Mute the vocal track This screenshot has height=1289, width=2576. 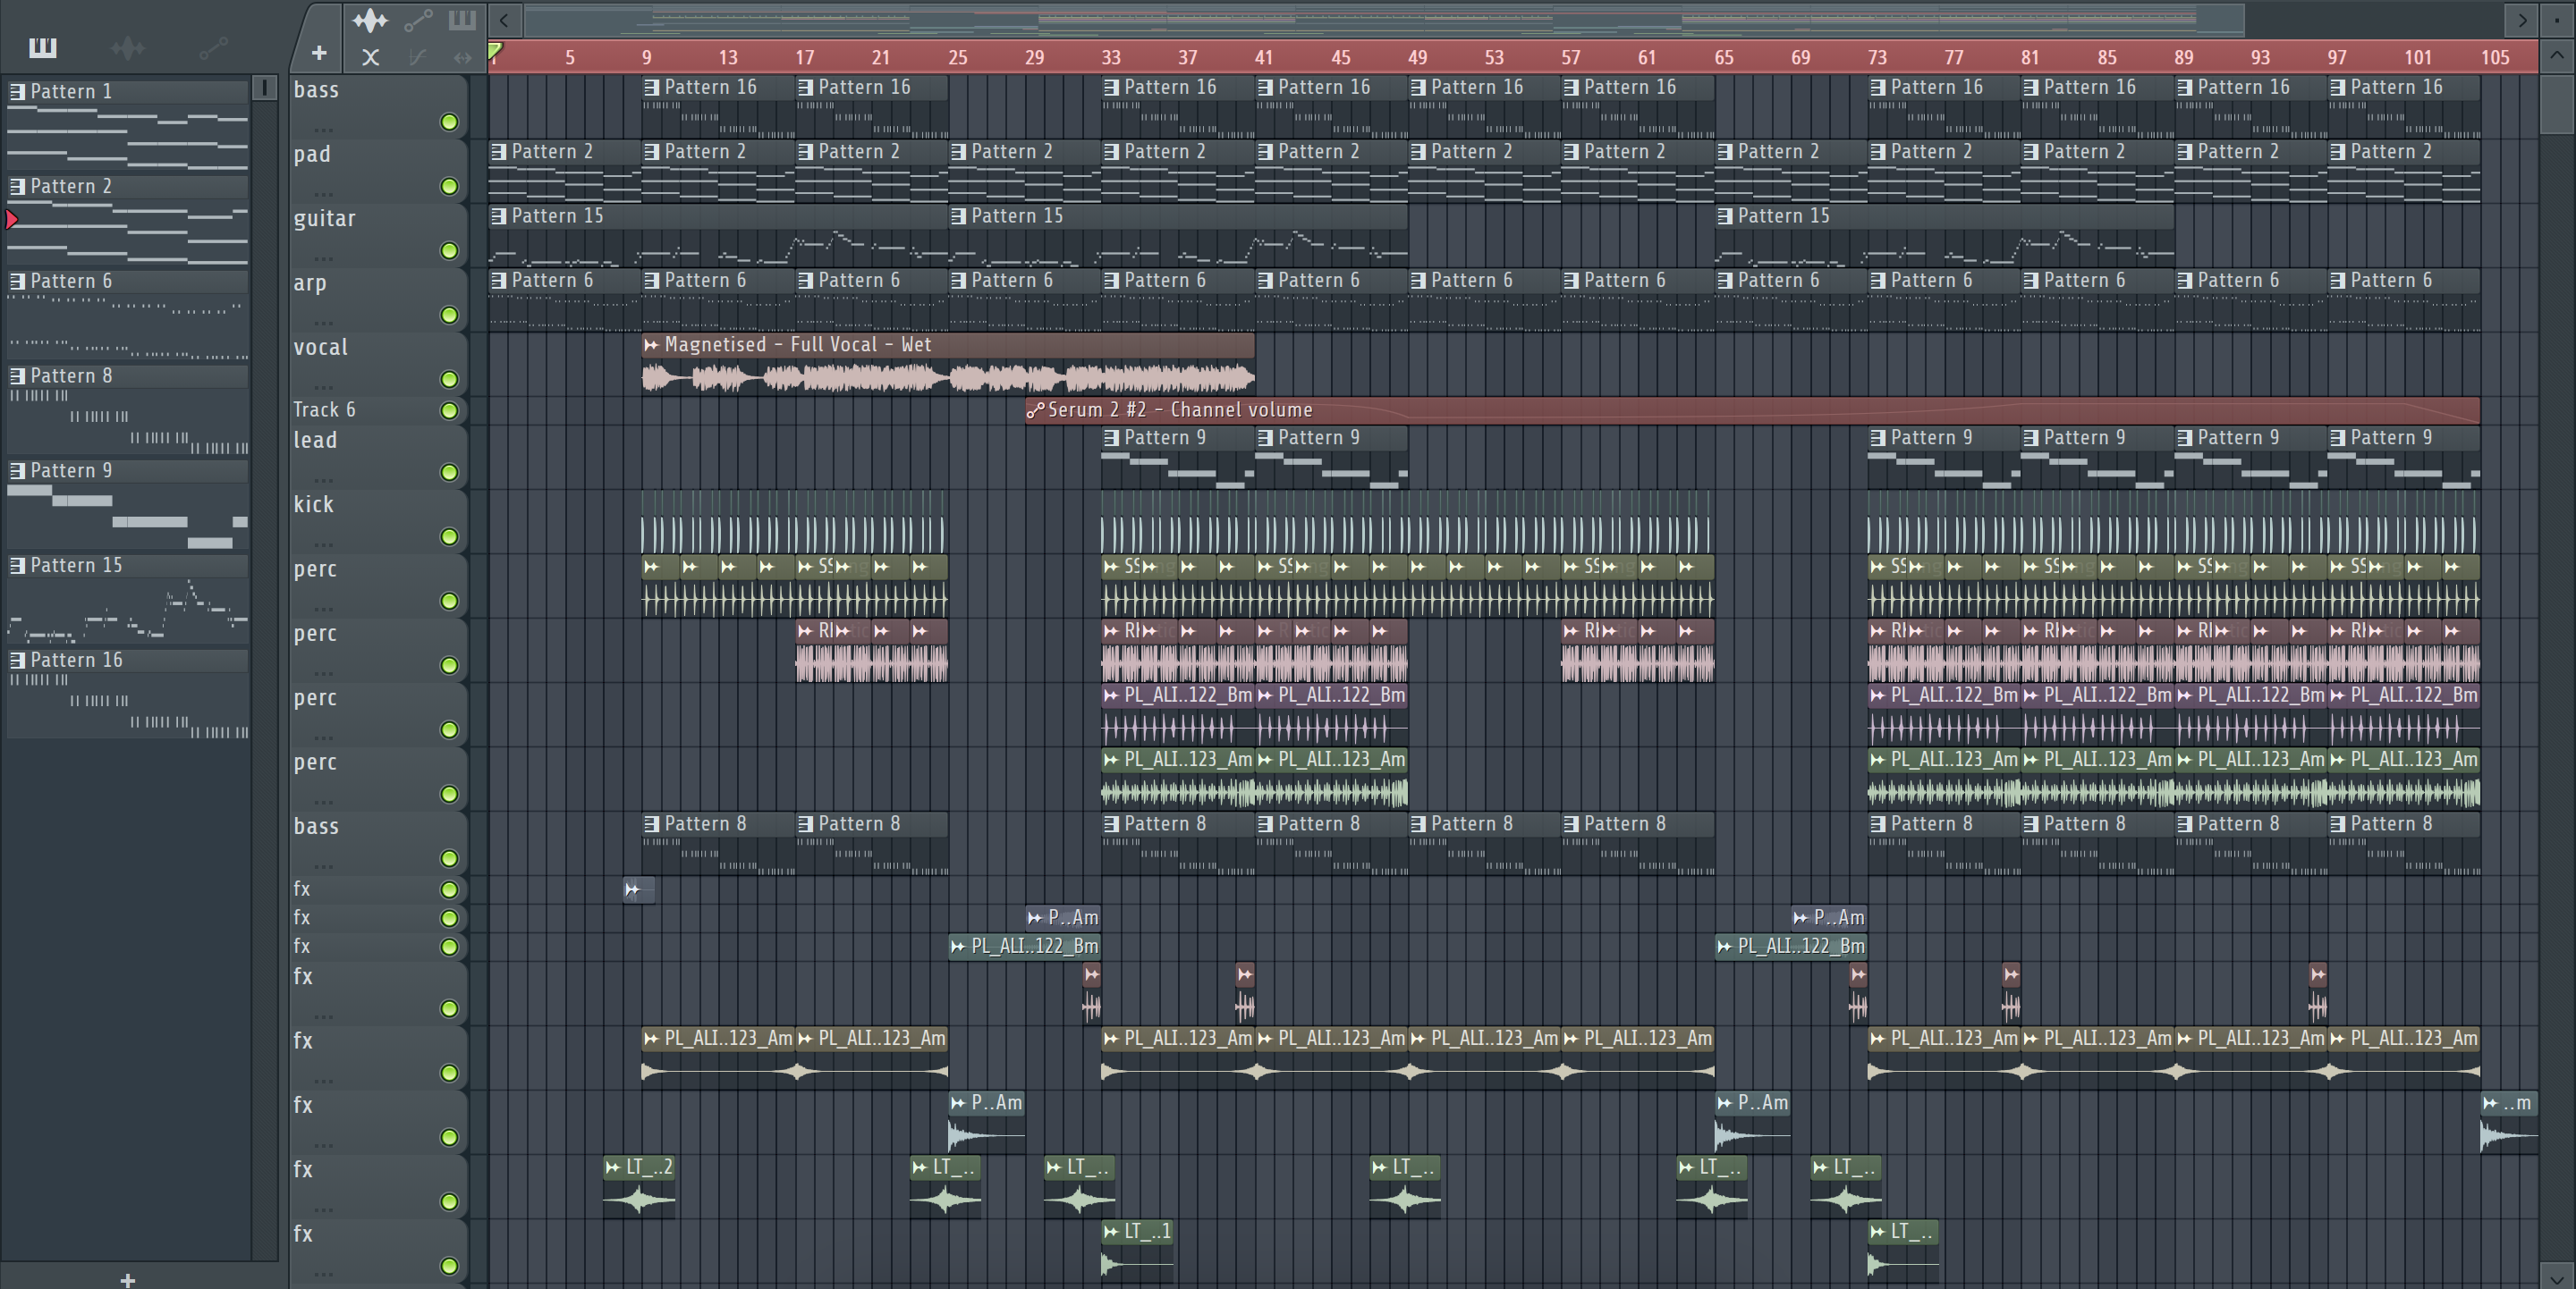[x=449, y=380]
